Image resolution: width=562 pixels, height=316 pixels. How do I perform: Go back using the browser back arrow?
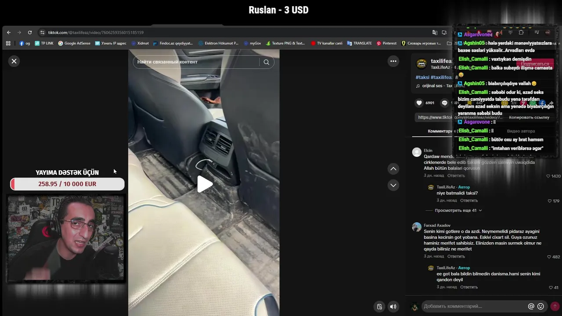click(9, 32)
